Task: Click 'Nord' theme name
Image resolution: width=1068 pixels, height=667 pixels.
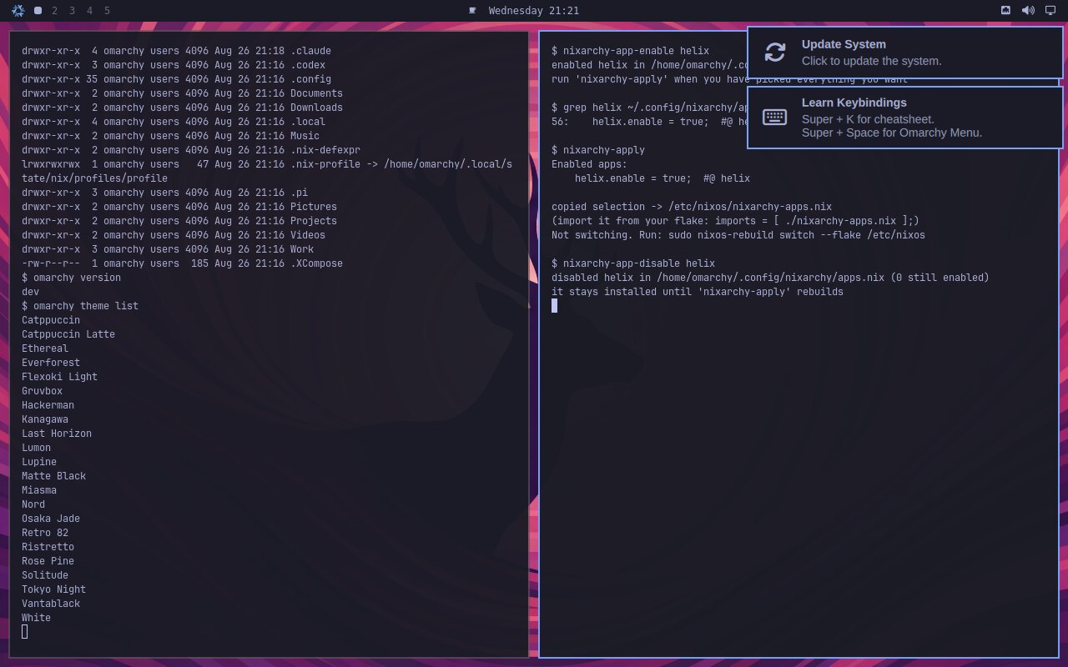Action: click(x=33, y=504)
